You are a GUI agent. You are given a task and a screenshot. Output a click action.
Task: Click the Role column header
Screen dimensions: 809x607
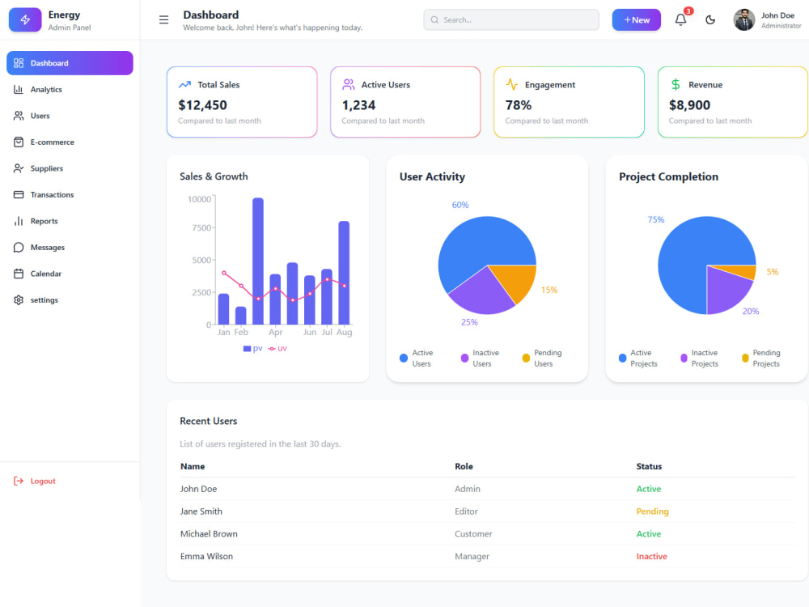(x=464, y=467)
